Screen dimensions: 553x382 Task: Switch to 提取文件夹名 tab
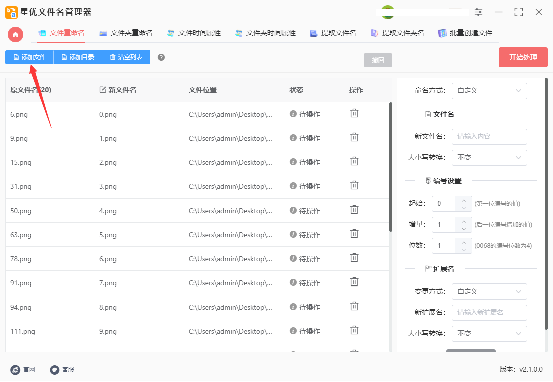click(x=397, y=33)
